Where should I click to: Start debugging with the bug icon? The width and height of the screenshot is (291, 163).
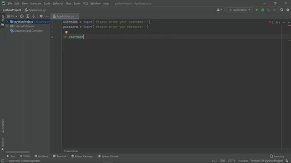(x=263, y=10)
